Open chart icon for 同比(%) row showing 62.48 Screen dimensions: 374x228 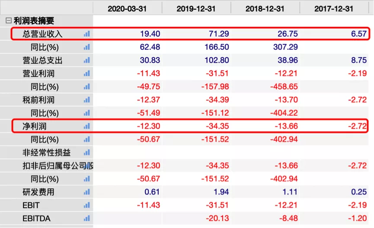[x=87, y=47]
